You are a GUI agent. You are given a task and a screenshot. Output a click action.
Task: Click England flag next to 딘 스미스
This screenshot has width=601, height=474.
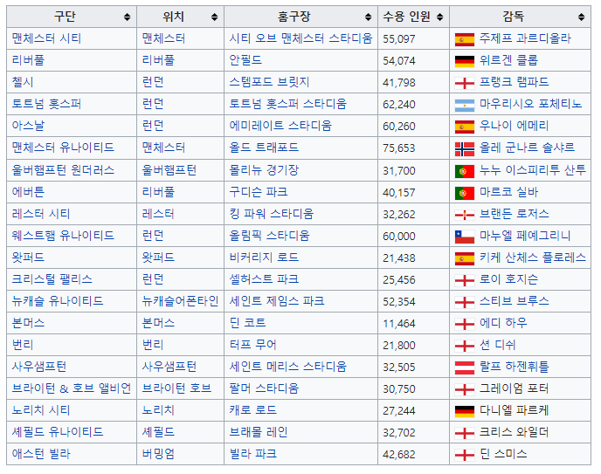tap(465, 456)
